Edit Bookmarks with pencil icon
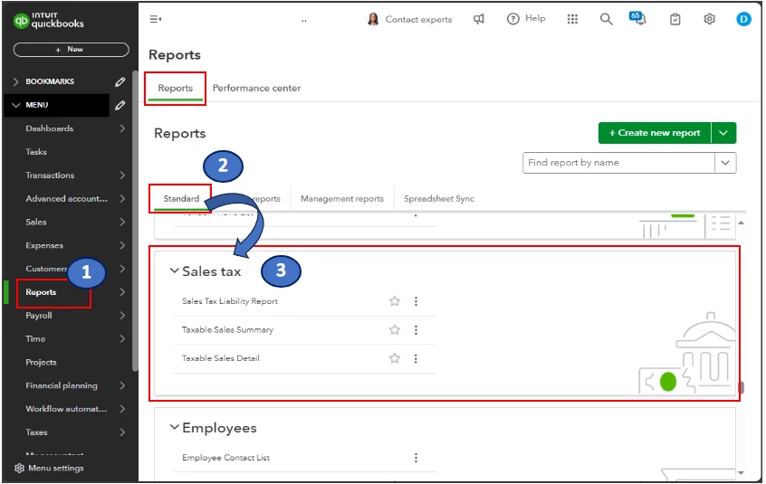 [x=120, y=81]
